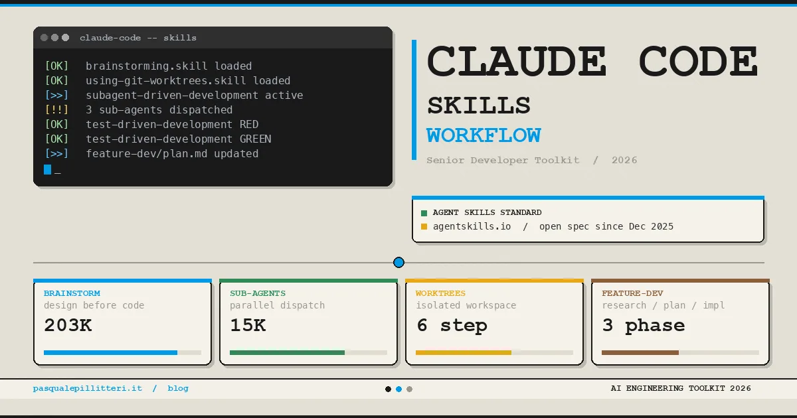This screenshot has width=797, height=418.
Task: Click the green square beside AGENT SKILLS STANDARD
Action: click(x=424, y=213)
